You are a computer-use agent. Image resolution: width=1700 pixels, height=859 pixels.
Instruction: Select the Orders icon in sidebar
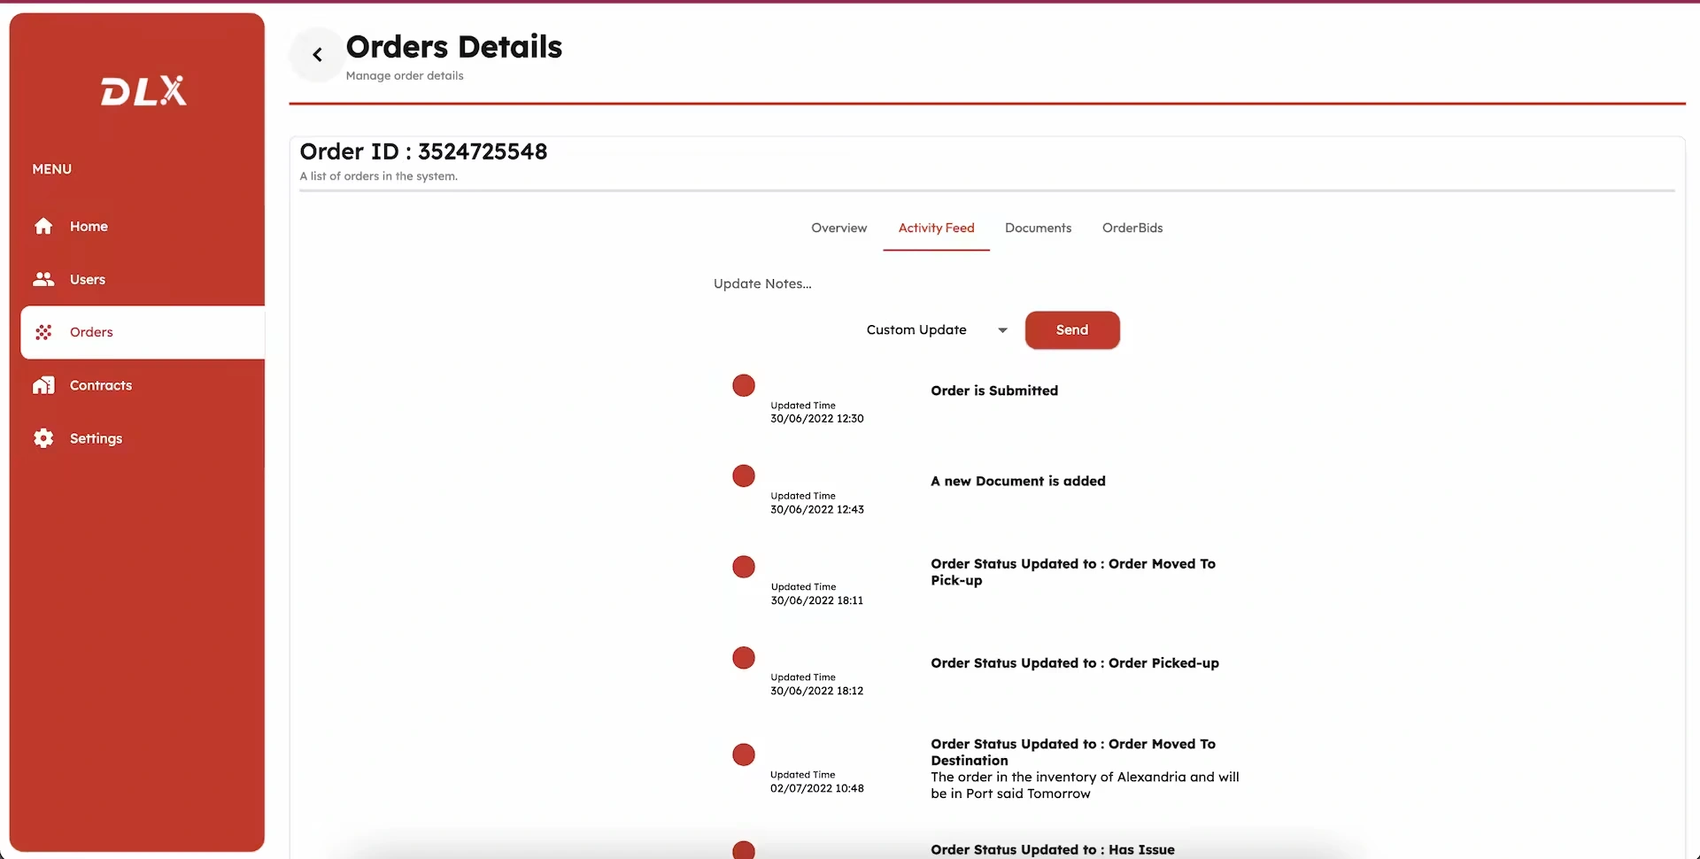[43, 332]
